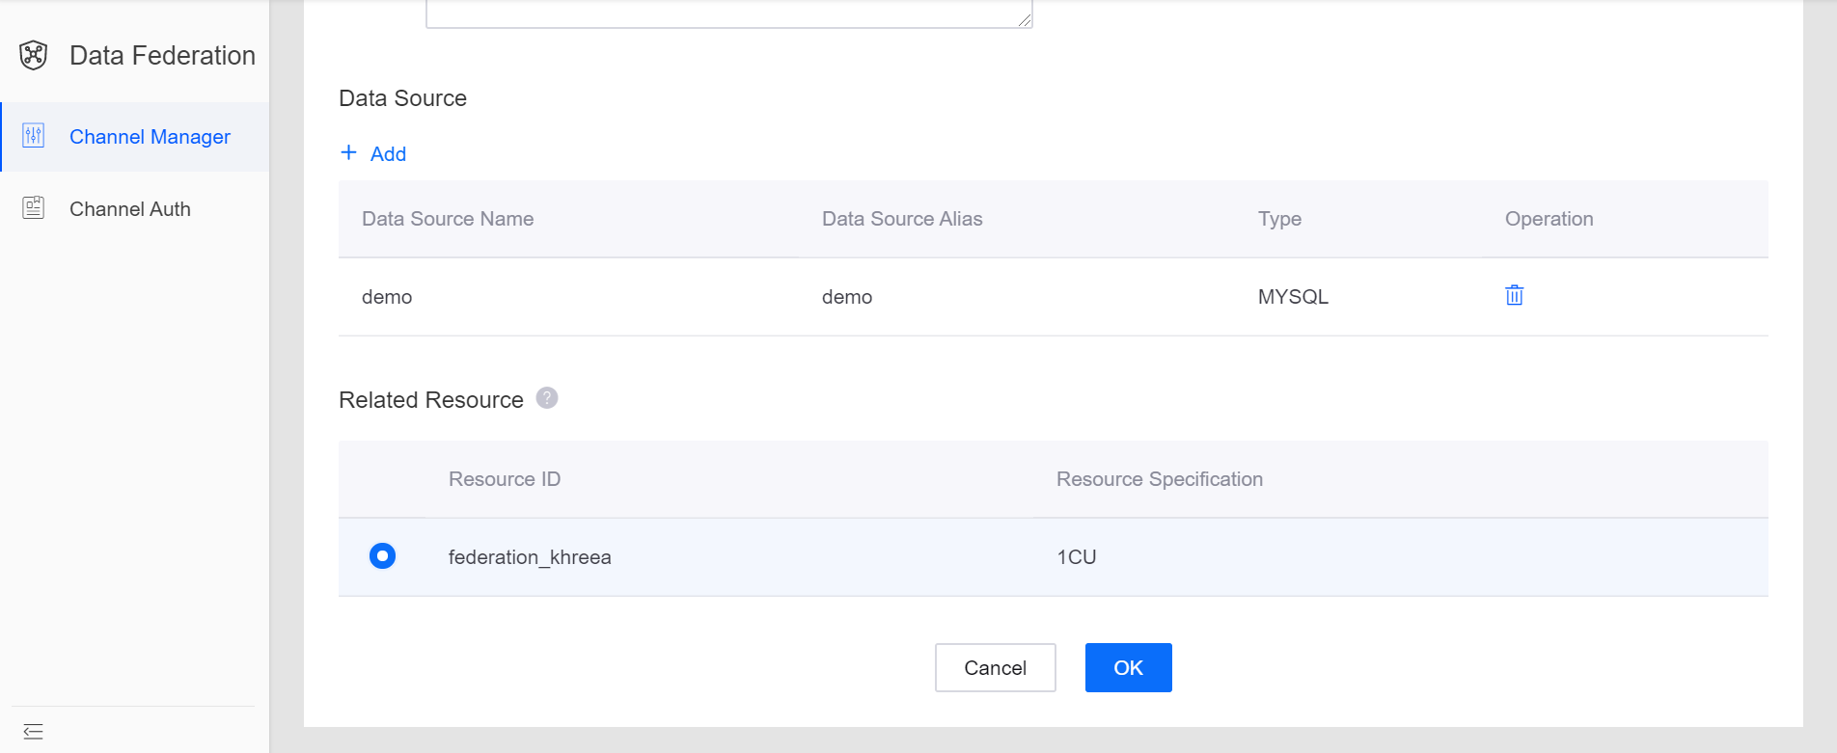This screenshot has height=753, width=1837.
Task: Click the Resource ID column header
Action: coord(505,479)
